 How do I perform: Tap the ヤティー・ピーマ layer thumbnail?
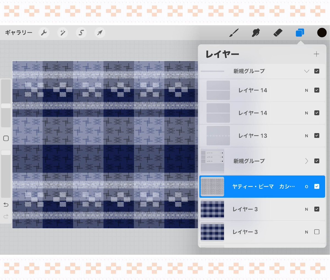pos(212,187)
